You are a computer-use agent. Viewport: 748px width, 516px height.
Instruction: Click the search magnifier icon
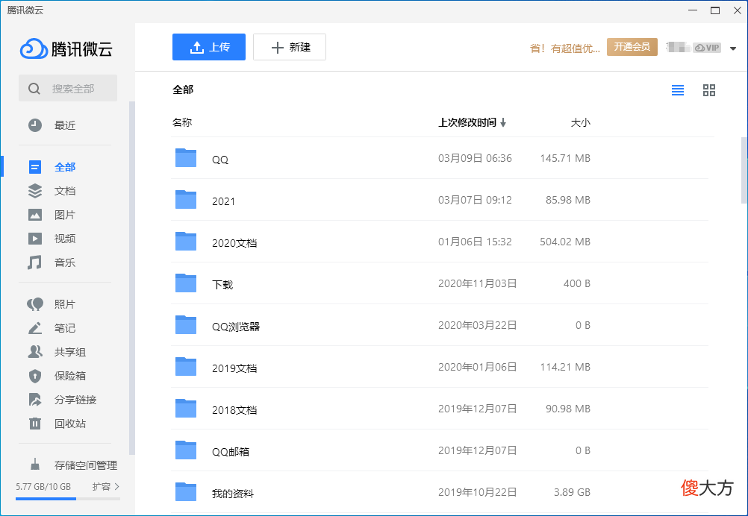(34, 88)
